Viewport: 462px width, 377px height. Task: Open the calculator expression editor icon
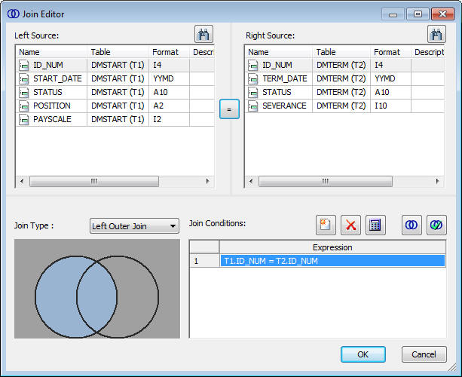coord(375,225)
